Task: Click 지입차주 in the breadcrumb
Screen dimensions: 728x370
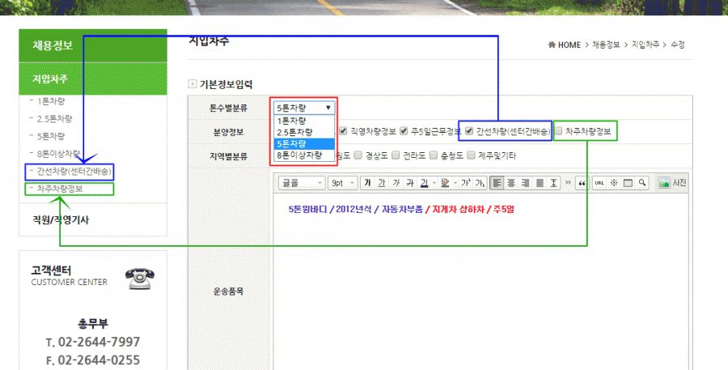Action: point(645,45)
